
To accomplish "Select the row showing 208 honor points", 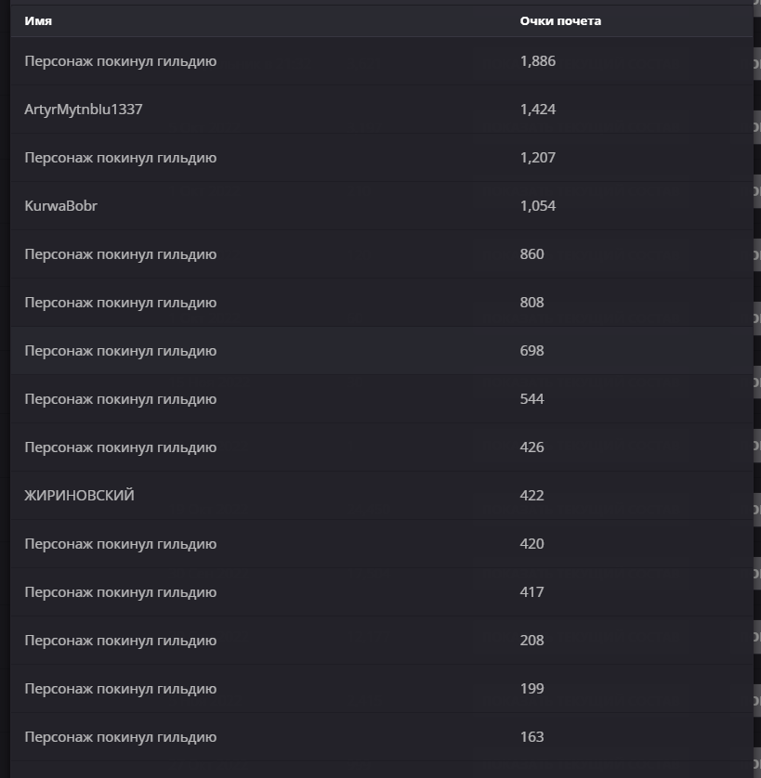I will click(382, 640).
